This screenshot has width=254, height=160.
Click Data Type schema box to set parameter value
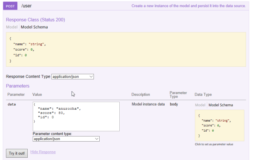(219, 125)
